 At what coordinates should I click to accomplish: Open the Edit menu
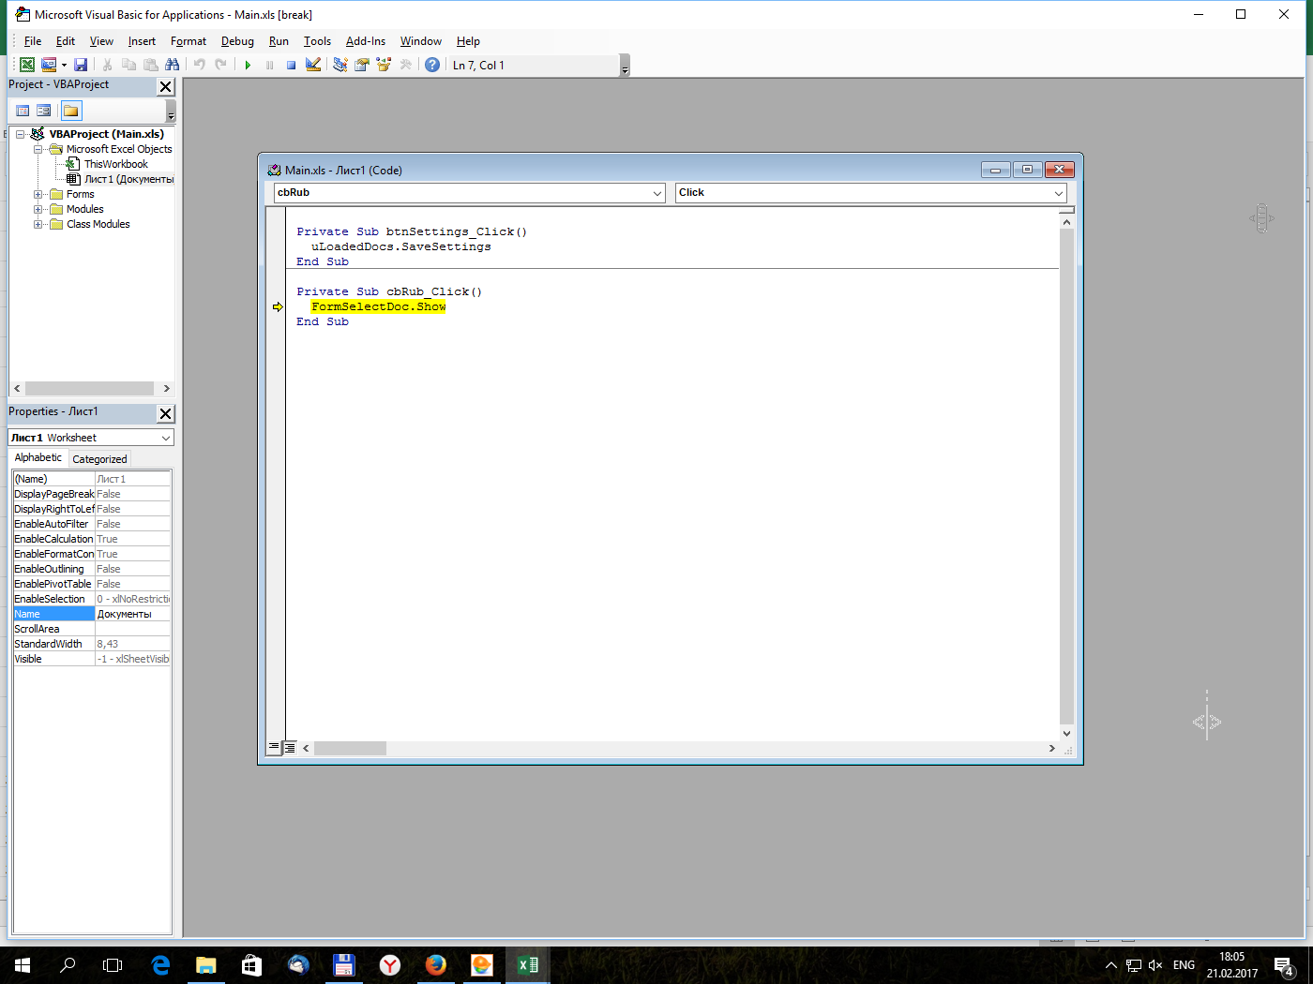click(66, 41)
